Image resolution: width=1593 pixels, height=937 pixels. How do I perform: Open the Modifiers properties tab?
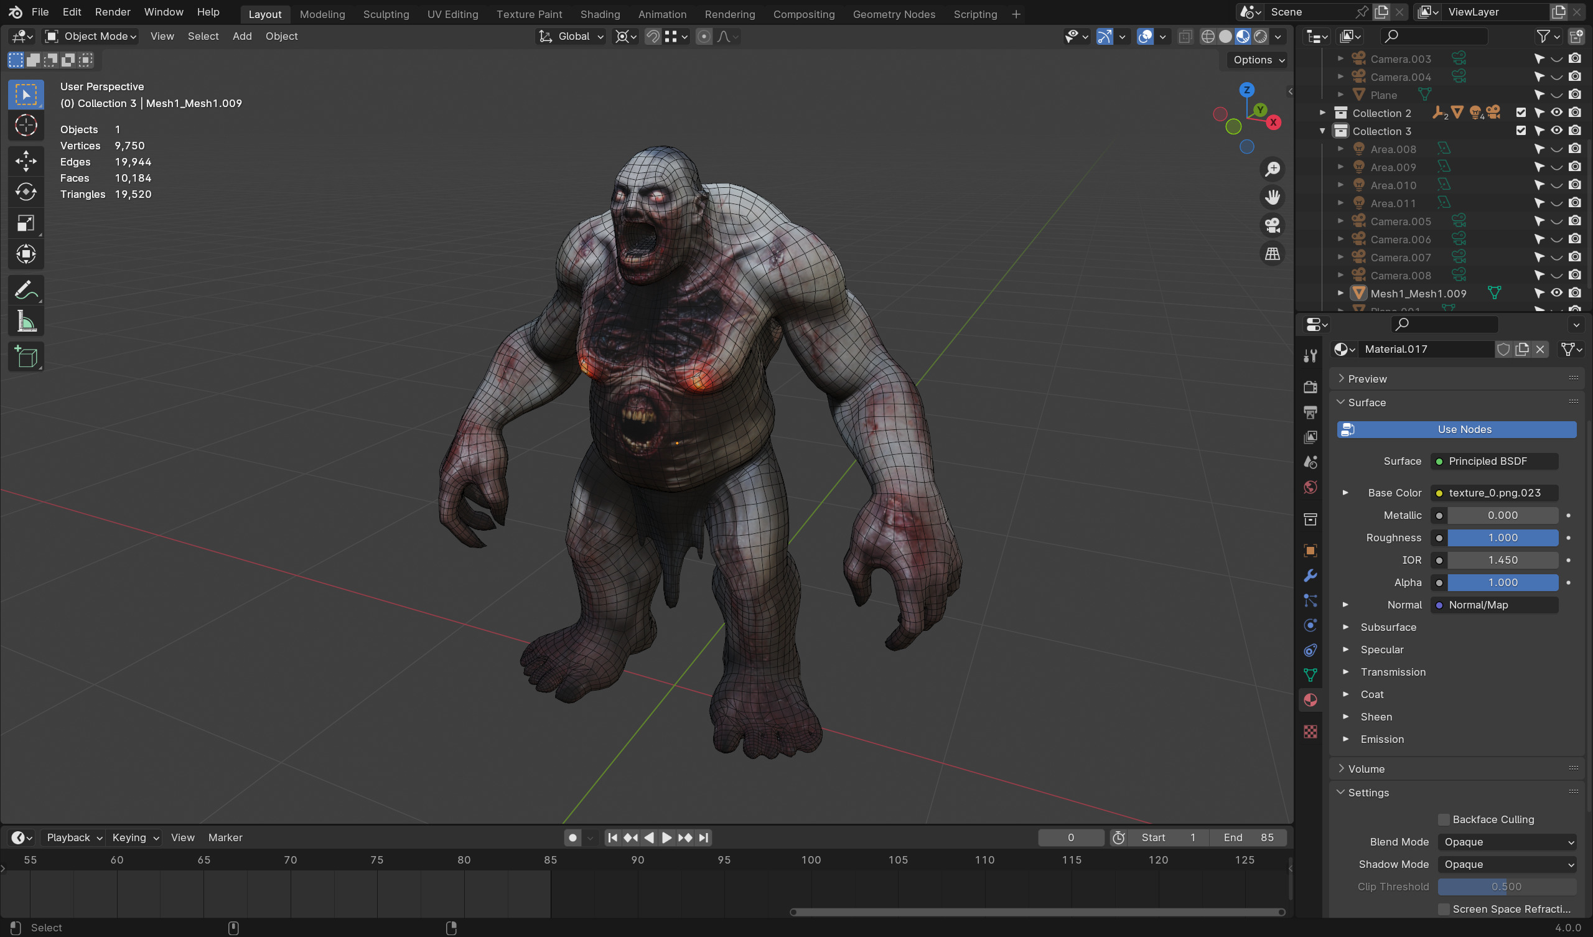pos(1310,576)
